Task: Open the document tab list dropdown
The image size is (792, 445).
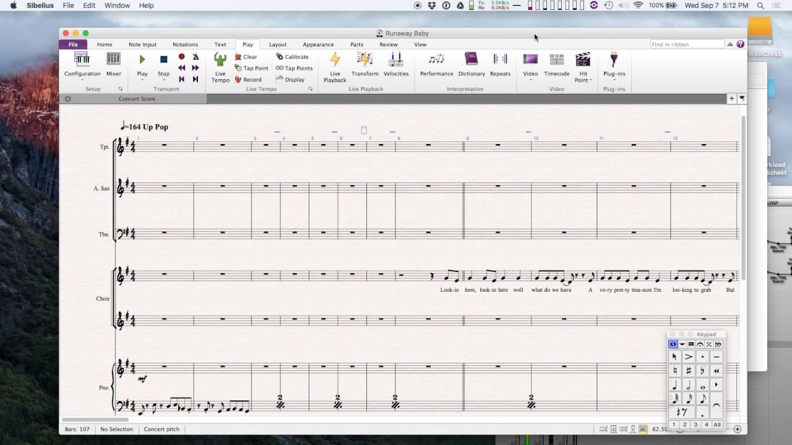Action: coord(742,98)
